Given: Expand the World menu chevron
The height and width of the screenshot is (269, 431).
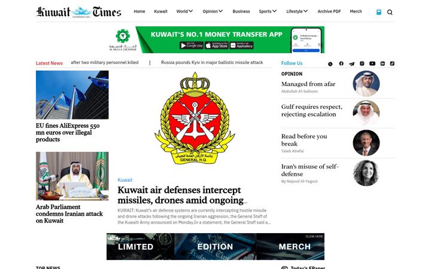Looking at the screenshot, I should 191,11.
